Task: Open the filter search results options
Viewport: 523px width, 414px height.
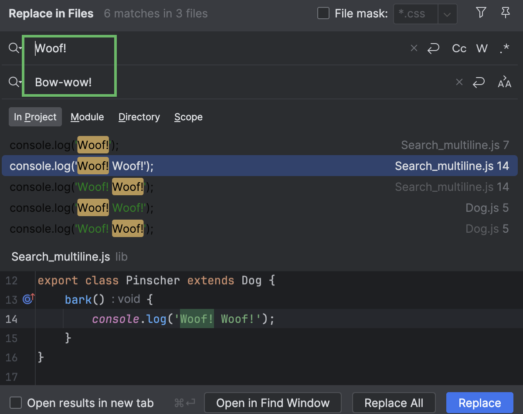Action: [481, 13]
